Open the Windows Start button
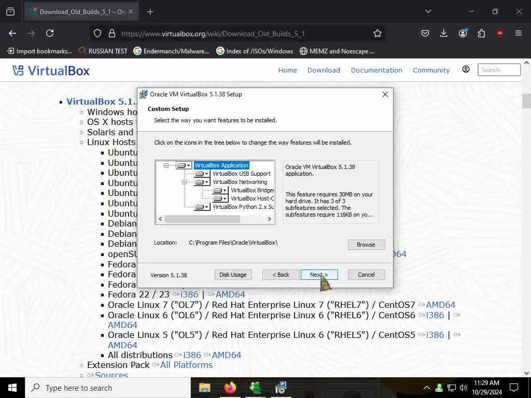This screenshot has width=531, height=398. 12,388
